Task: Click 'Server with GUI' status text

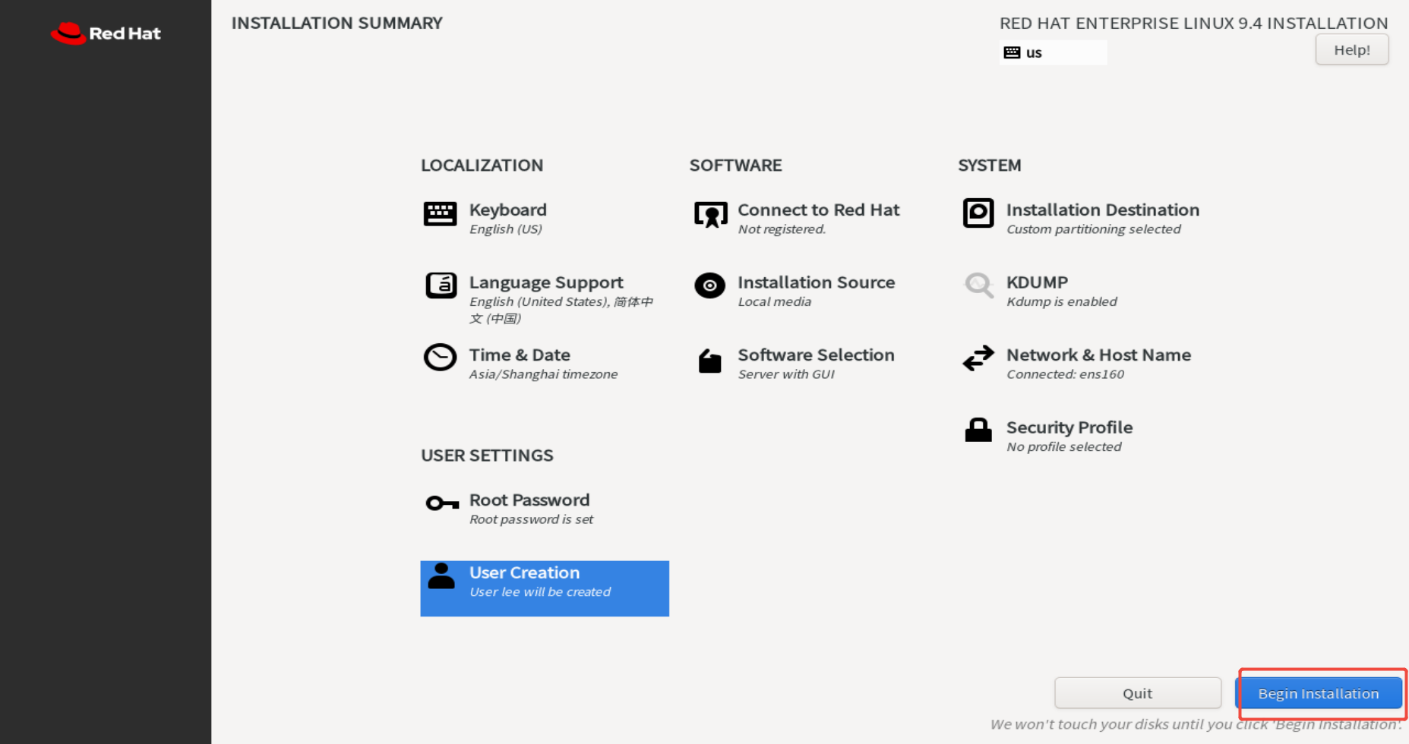Action: [786, 374]
